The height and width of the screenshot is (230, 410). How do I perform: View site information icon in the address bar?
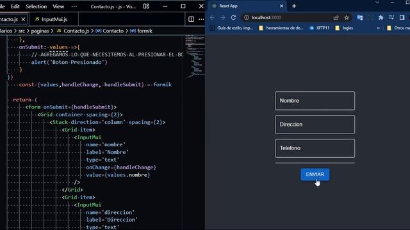point(246,17)
